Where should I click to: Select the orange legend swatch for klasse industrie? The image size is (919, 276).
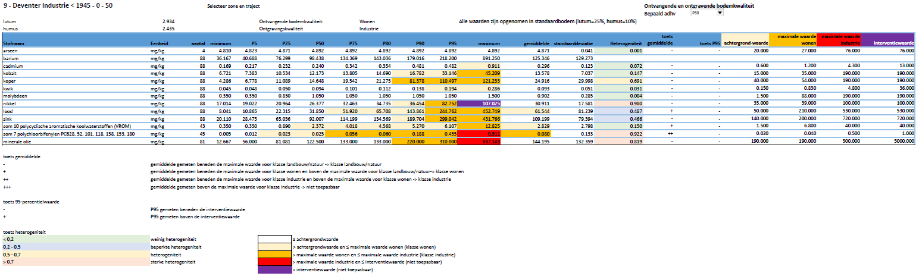click(x=273, y=254)
